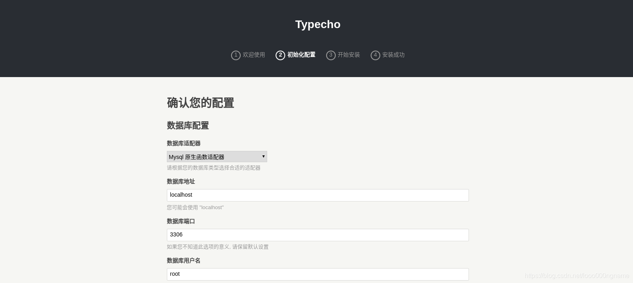Select the 安装成功 step label
The image size is (633, 283).
pyautogui.click(x=394, y=55)
